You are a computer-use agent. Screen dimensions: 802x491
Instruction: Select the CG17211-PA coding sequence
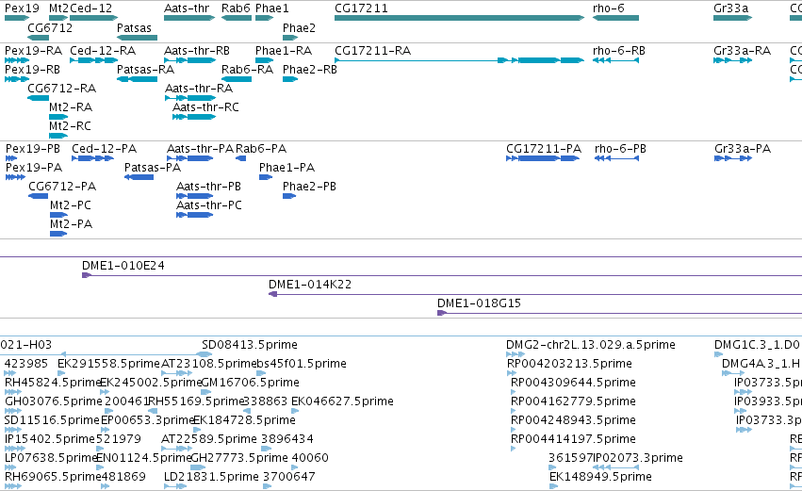pos(543,158)
